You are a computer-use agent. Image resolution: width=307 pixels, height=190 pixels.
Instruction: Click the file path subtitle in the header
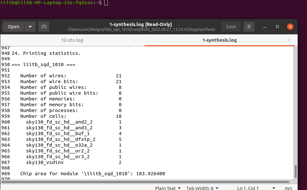[141, 30]
